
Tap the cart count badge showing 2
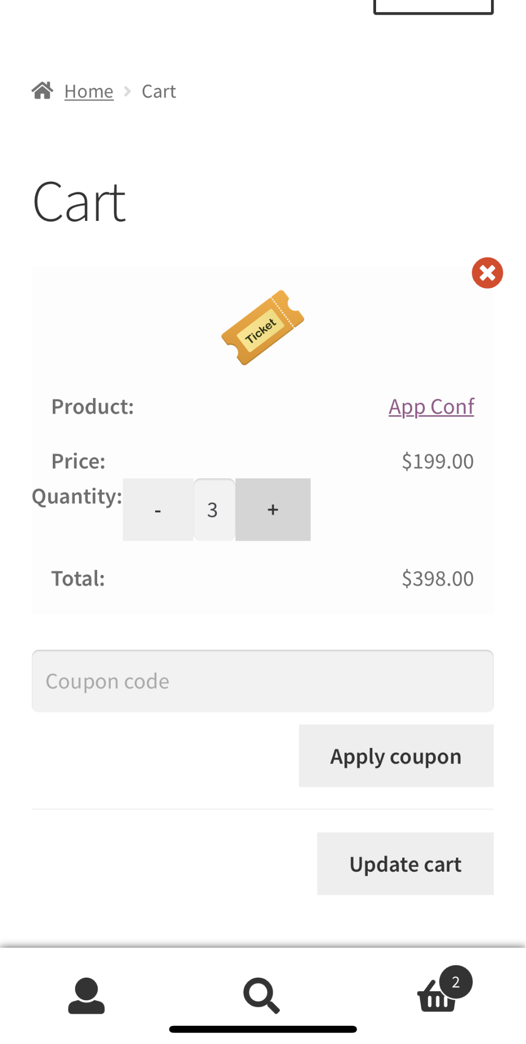click(x=455, y=982)
